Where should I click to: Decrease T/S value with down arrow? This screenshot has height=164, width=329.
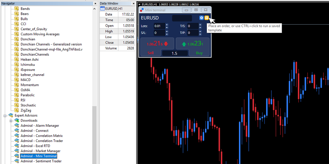[200, 28]
